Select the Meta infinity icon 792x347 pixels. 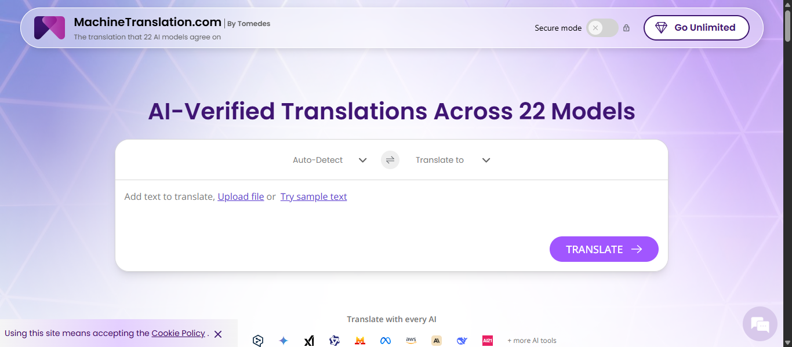click(x=385, y=341)
